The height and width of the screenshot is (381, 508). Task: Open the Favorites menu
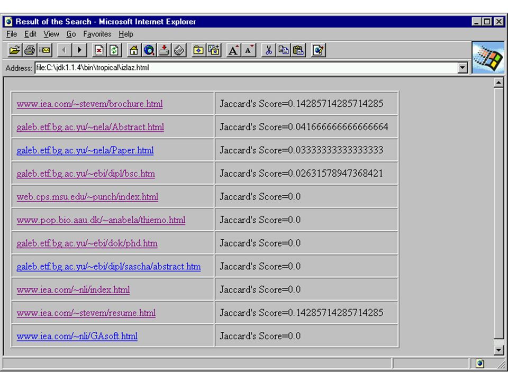point(97,34)
